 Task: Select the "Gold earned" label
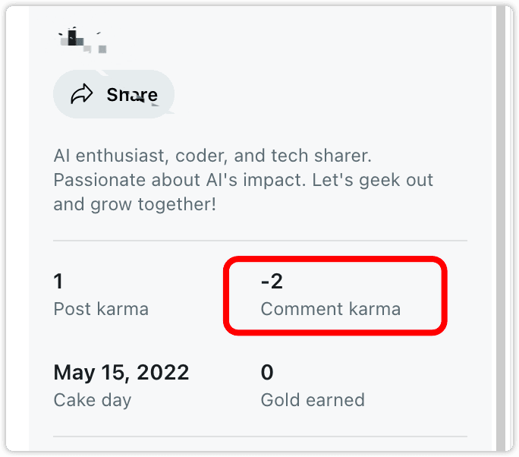point(312,399)
